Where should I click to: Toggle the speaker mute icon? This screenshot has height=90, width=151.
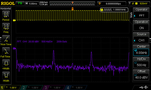click(x=146, y=87)
